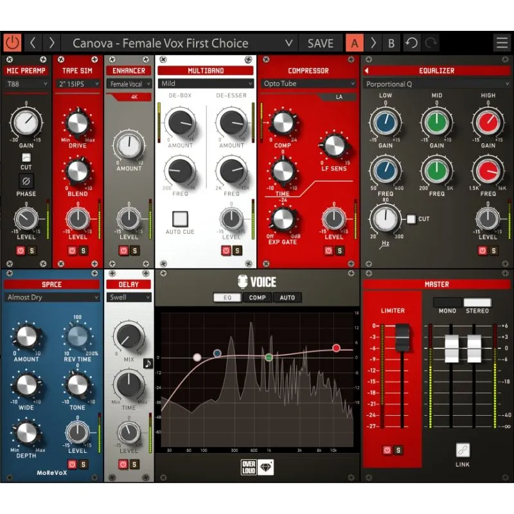This screenshot has height=514, width=514.
Task: Switch the Master output to Stereo
Action: tap(477, 302)
